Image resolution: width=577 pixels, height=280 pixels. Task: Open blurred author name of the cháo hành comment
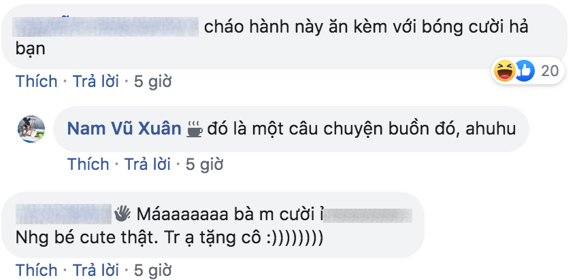click(x=105, y=27)
